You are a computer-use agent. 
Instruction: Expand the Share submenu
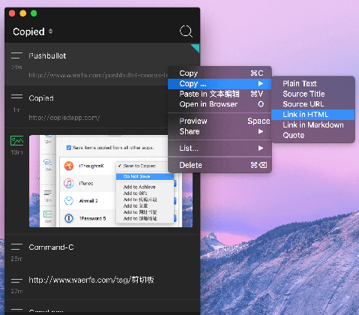(x=220, y=131)
